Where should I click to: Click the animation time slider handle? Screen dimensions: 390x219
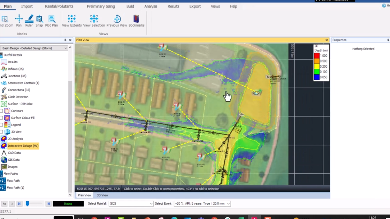coord(27,204)
